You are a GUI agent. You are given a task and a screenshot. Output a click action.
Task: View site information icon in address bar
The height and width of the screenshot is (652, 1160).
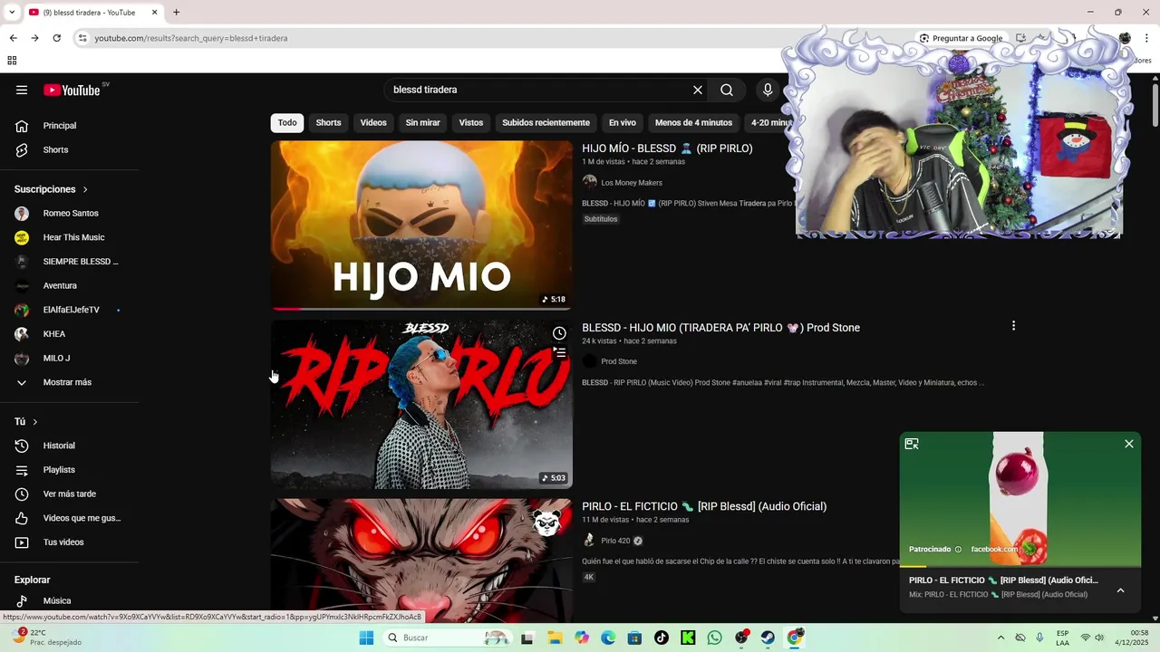tap(82, 38)
